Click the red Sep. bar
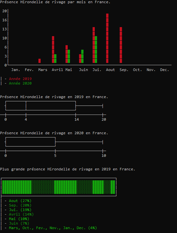This screenshot has width=177, height=233. click(121, 45)
